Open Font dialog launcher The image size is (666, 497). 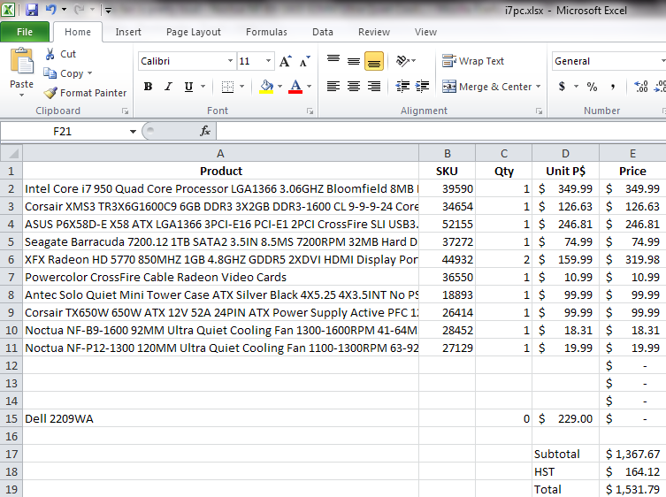click(310, 111)
